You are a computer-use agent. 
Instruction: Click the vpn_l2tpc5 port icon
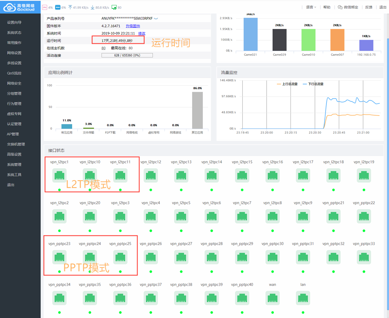point(181,216)
